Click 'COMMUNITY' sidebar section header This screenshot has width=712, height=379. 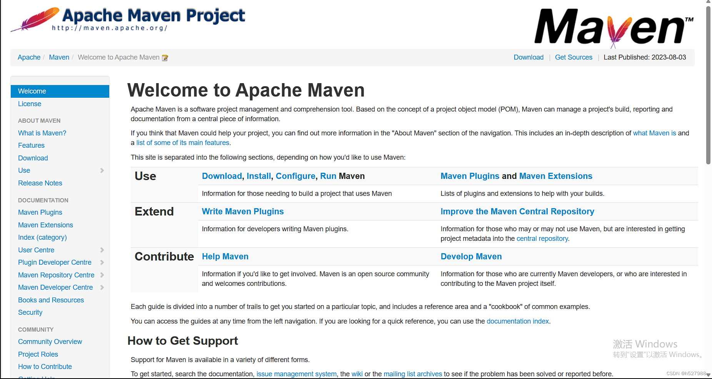[x=36, y=330]
